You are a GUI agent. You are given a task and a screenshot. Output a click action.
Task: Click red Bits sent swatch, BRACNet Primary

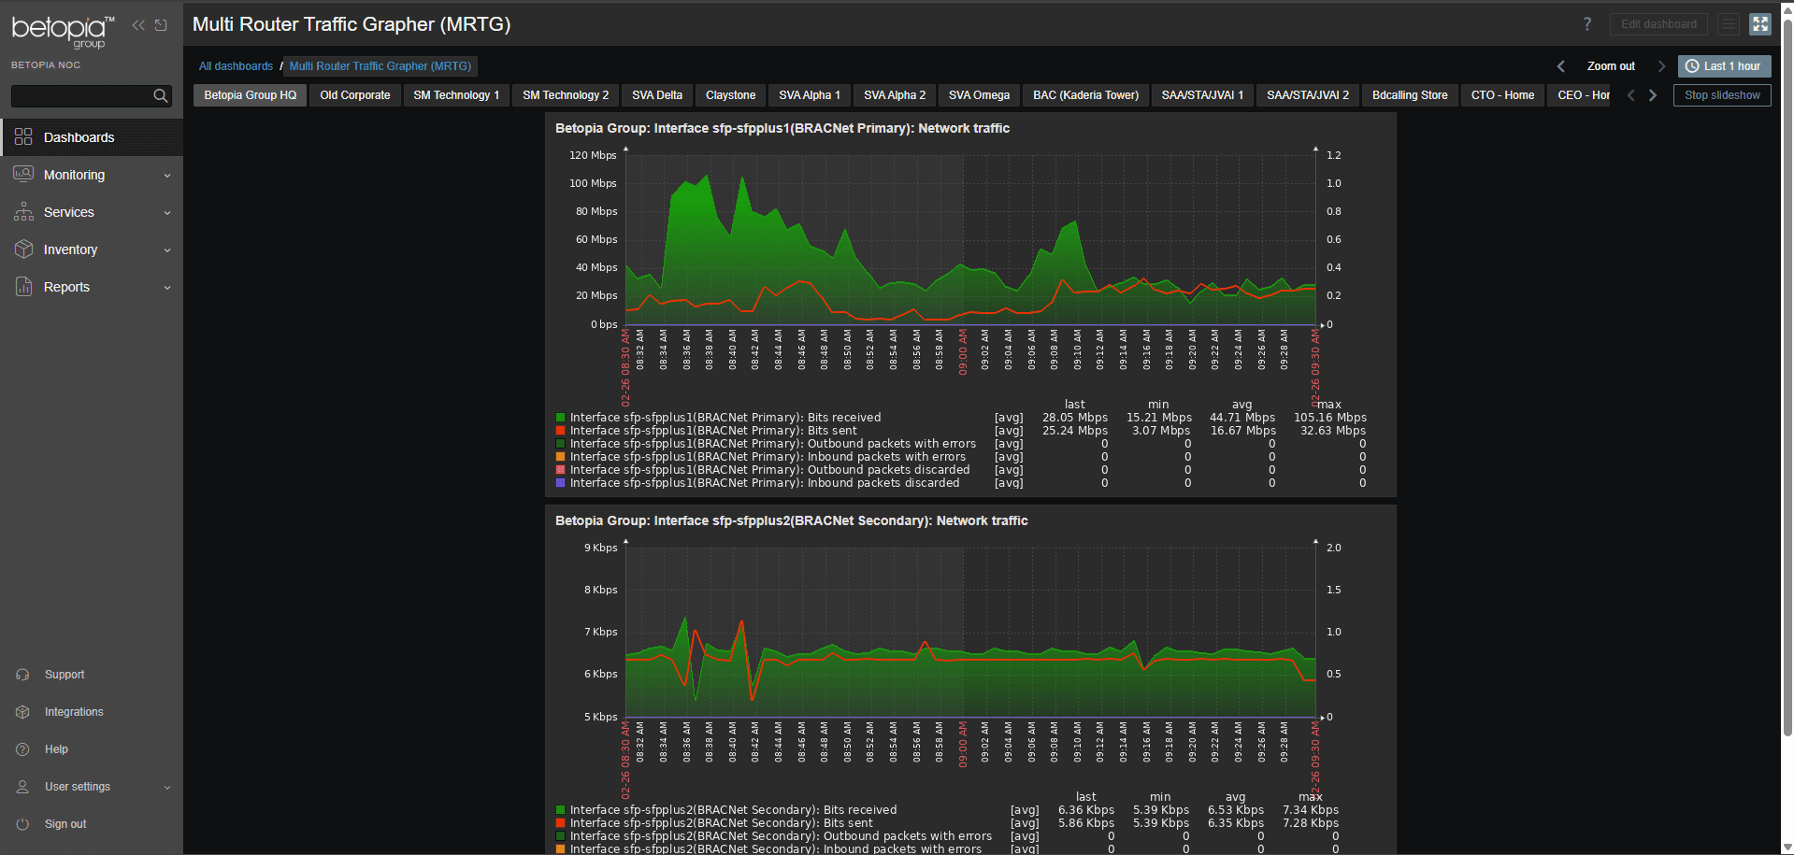point(561,431)
